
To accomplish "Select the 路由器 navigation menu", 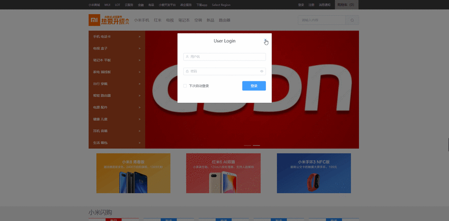I will point(224,20).
